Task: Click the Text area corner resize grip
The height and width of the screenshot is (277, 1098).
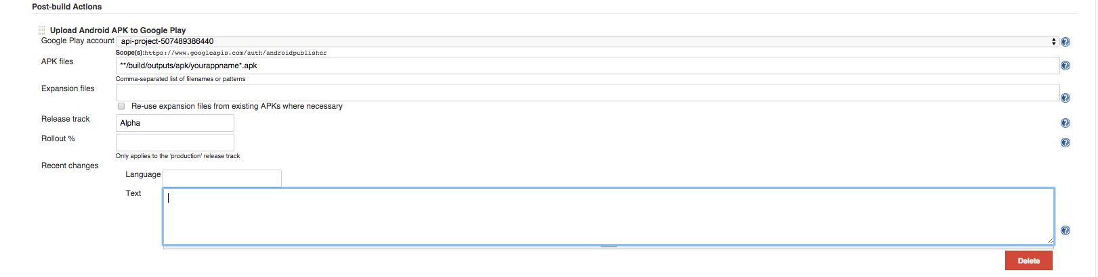Action: click(1050, 241)
